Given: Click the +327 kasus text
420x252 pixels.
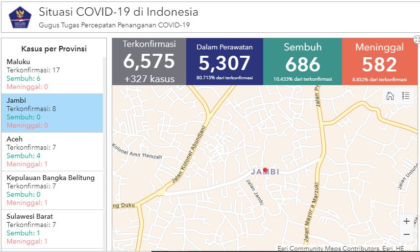Looking at the screenshot, I should pyautogui.click(x=149, y=79).
